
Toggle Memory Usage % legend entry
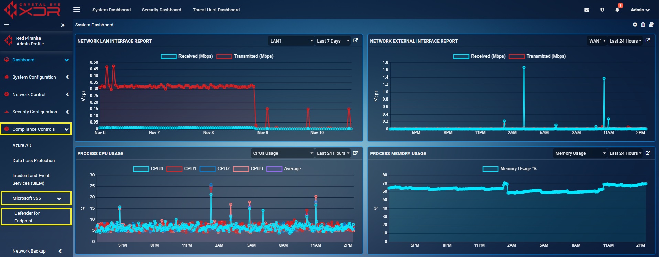pos(509,169)
